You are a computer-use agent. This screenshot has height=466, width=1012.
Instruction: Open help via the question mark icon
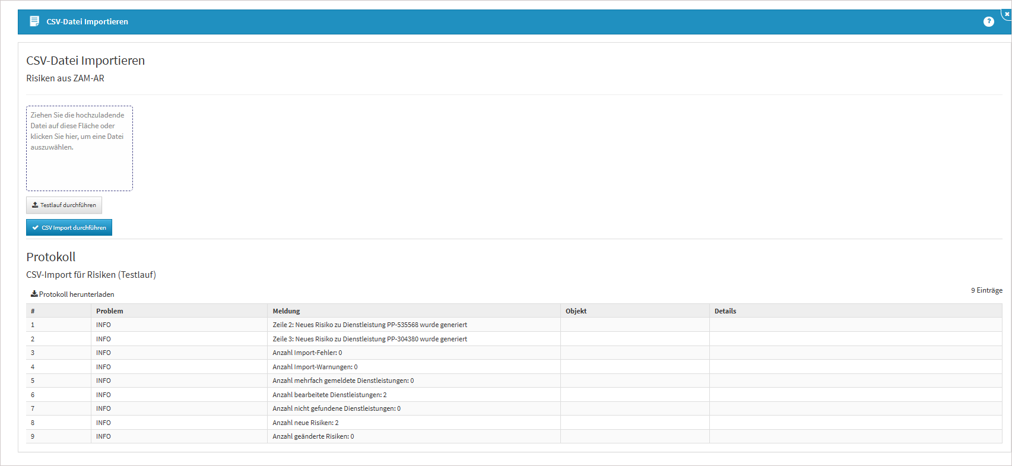pyautogui.click(x=988, y=21)
